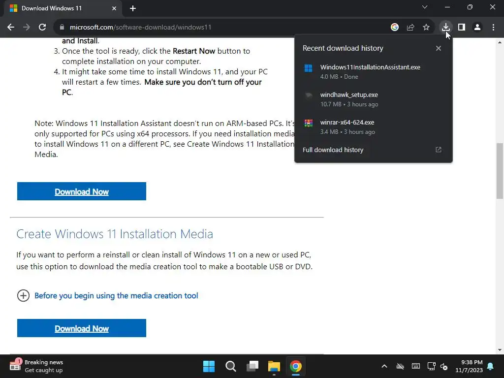Click the scrollbar up arrow
504x378 pixels.
[500, 42]
